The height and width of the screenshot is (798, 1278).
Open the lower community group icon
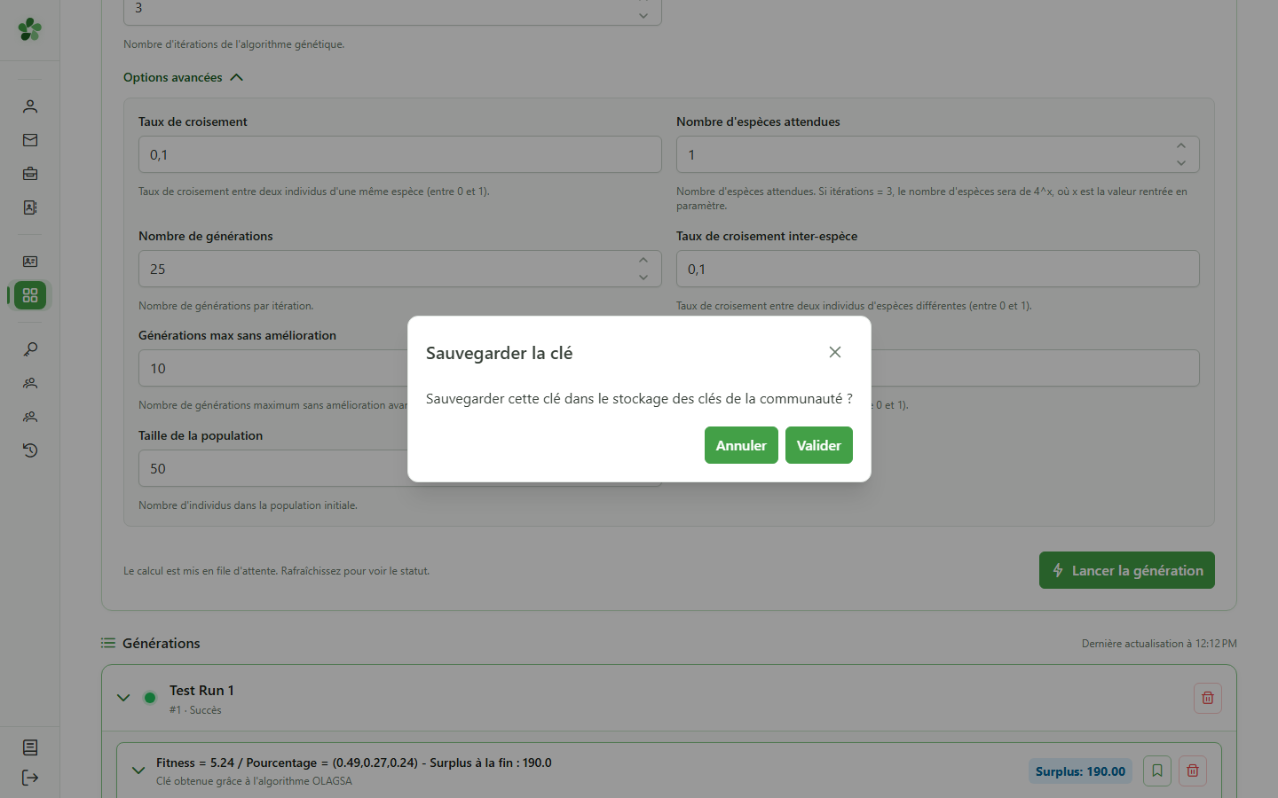click(x=30, y=417)
